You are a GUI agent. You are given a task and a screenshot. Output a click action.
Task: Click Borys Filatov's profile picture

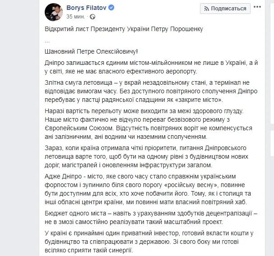(54, 12)
